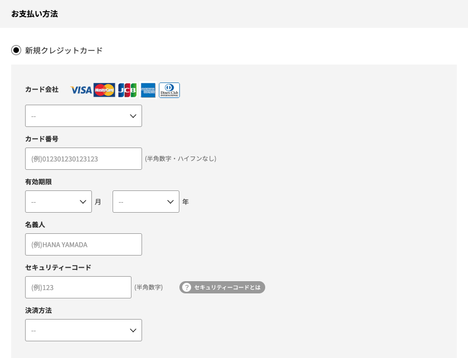Click the American Express logo
The image size is (468, 358).
click(x=148, y=90)
